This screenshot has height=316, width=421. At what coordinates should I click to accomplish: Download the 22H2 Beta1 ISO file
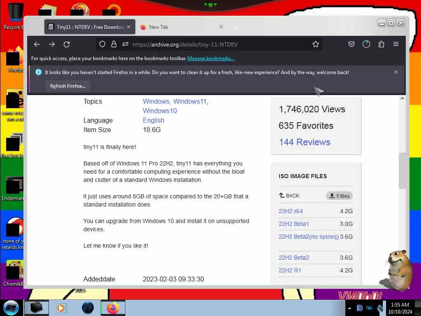[x=294, y=224]
